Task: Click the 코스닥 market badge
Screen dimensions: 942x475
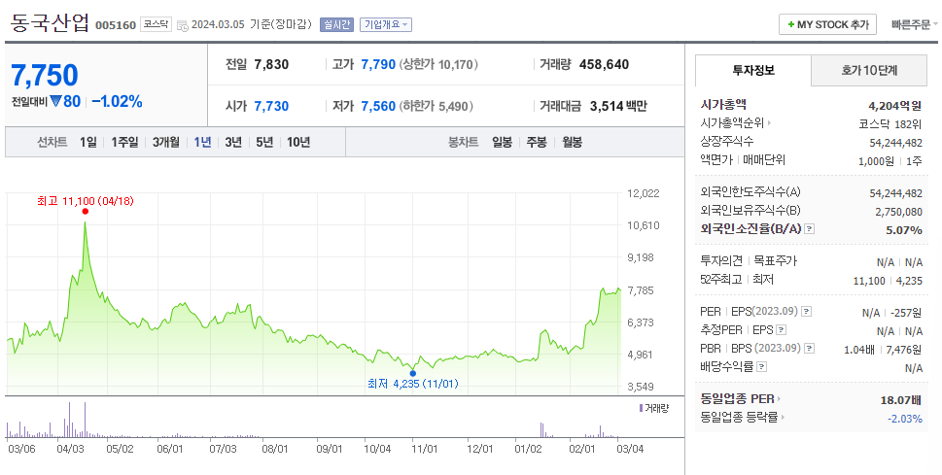Action: point(157,24)
